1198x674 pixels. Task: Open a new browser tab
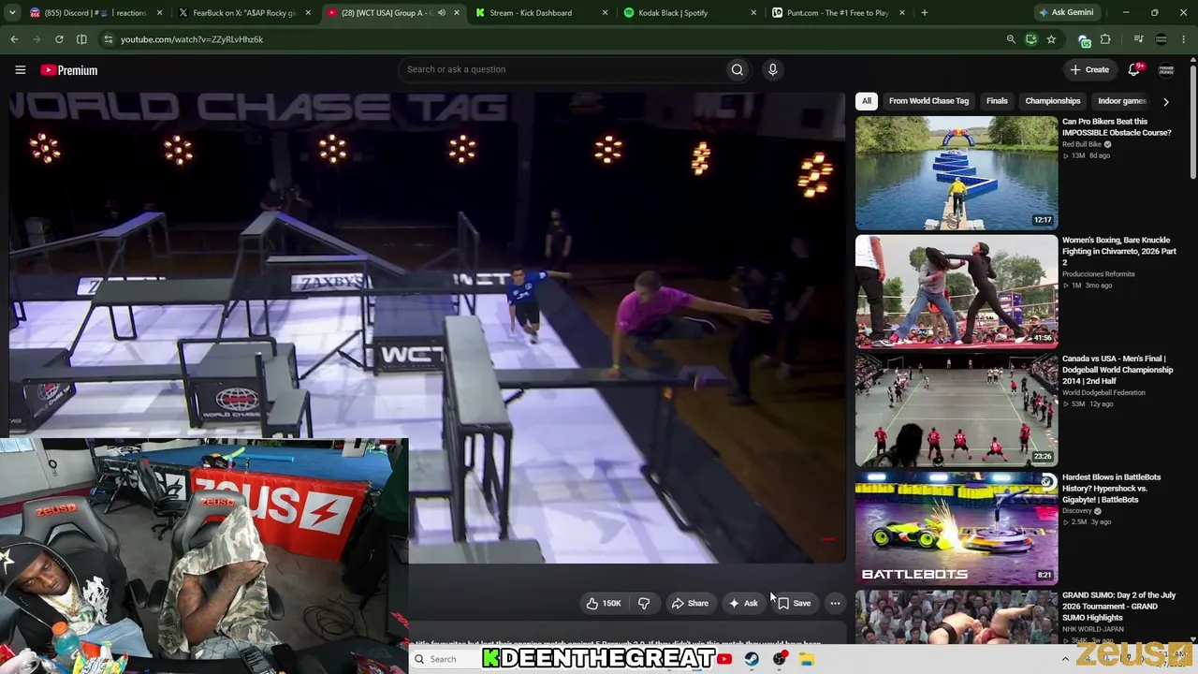coord(924,13)
